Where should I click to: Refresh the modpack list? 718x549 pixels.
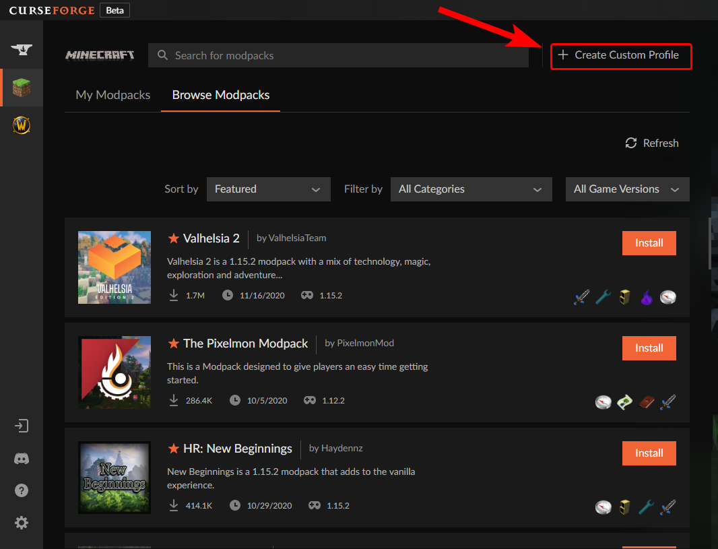point(651,143)
